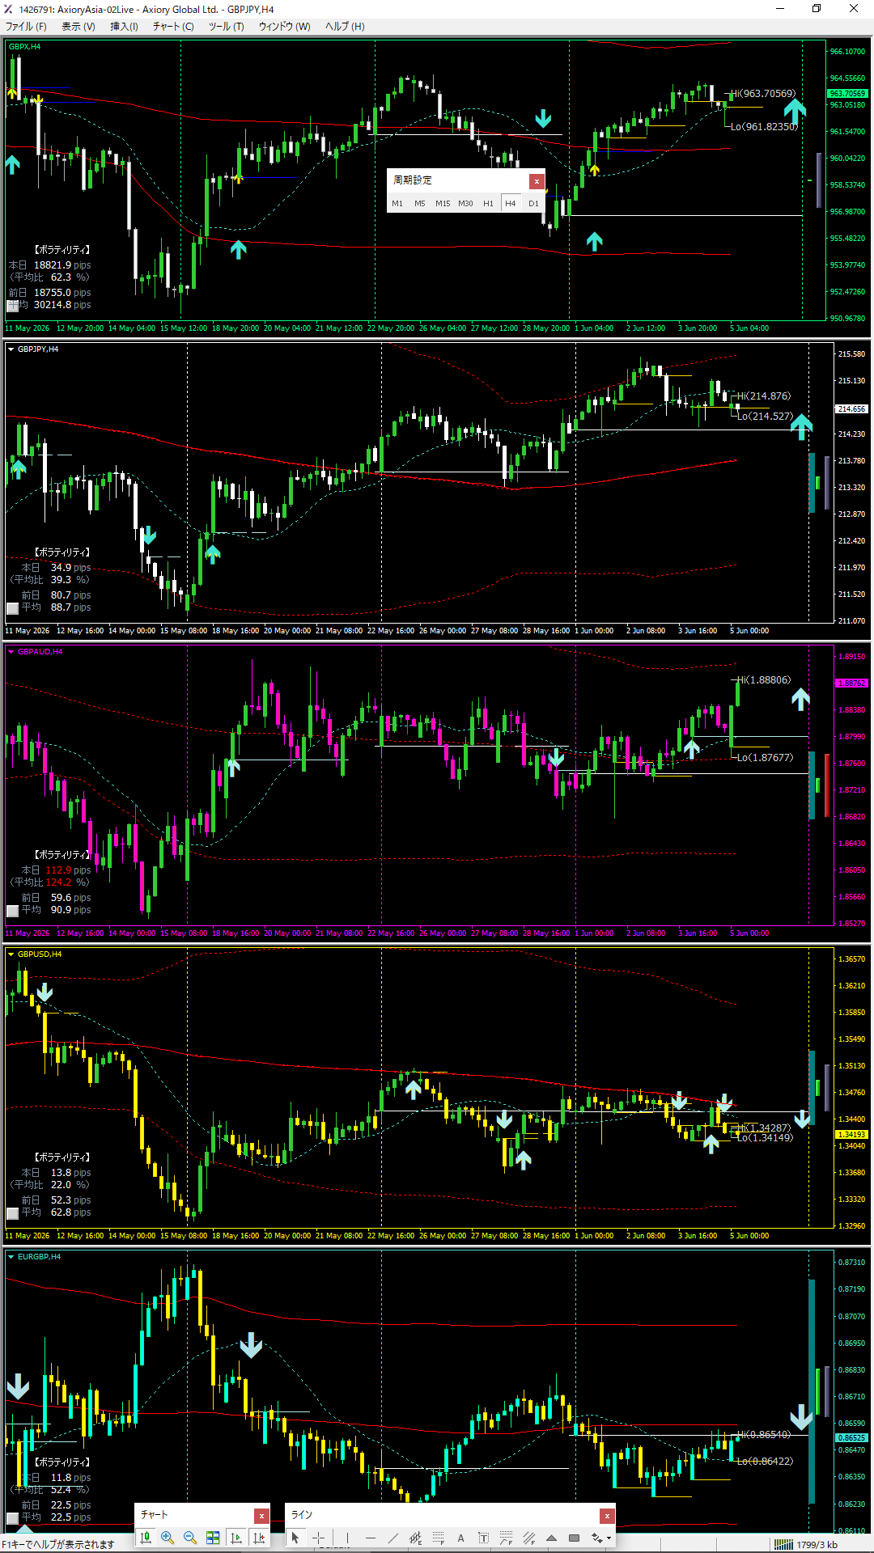874x1553 pixels.
Task: Switch timeframe to H1
Action: (488, 203)
